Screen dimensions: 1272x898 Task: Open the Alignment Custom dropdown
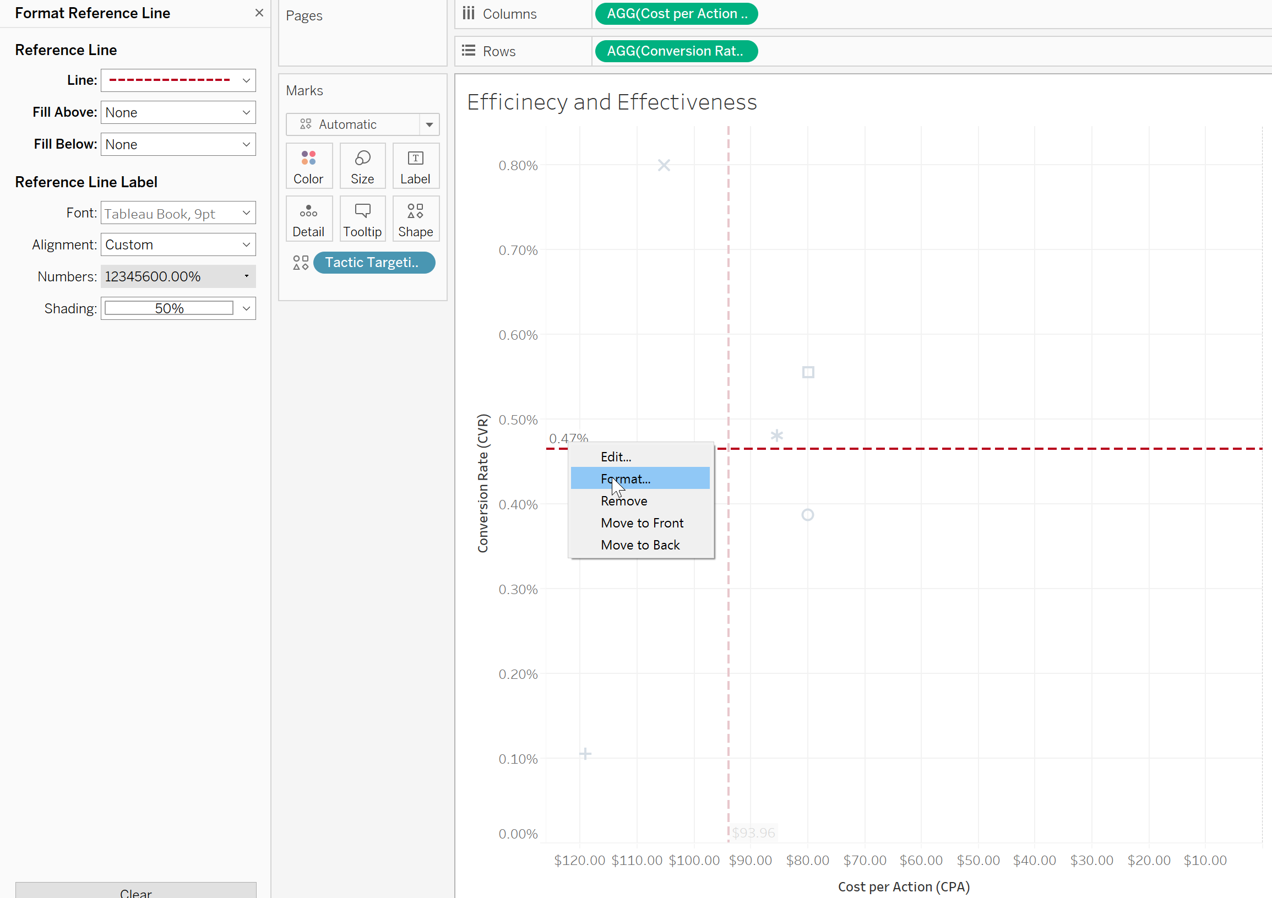[178, 244]
